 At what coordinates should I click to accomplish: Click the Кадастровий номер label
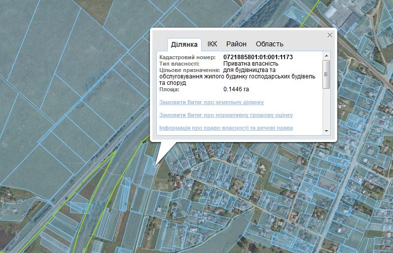(188, 57)
